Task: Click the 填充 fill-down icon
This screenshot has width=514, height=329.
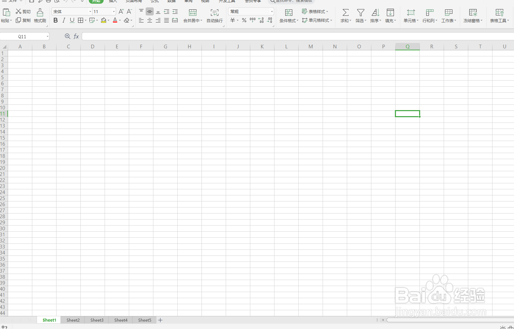Action: [390, 13]
